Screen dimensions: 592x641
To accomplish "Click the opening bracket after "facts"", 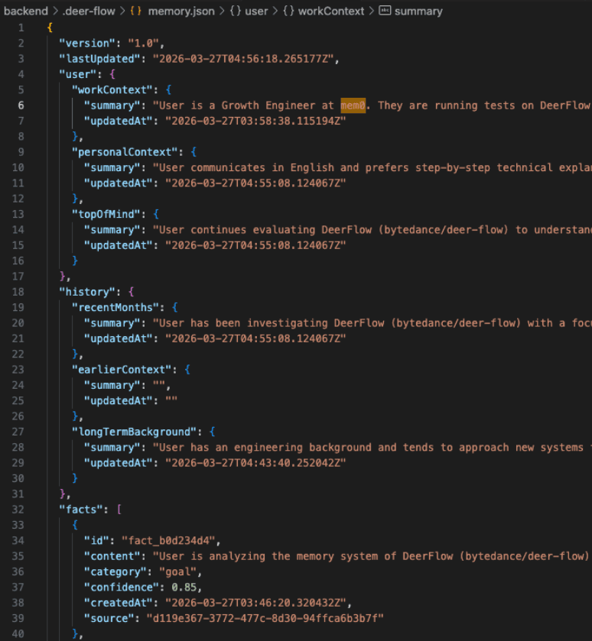I will pyautogui.click(x=119, y=510).
